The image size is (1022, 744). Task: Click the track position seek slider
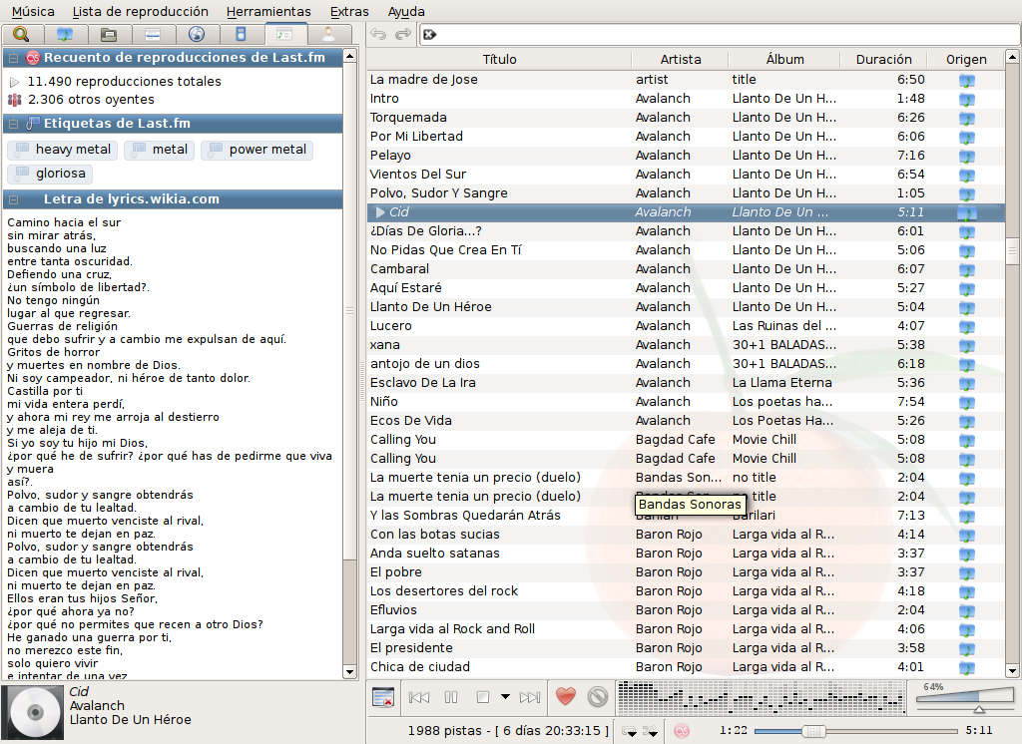(855, 731)
